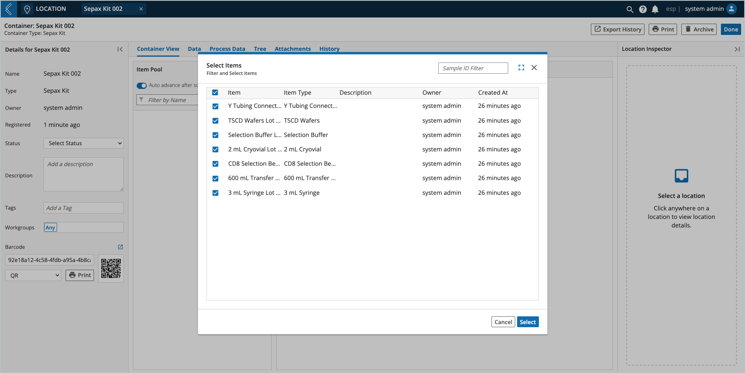The width and height of the screenshot is (745, 373).
Task: Uncheck the 600 mL Transfer row
Action: coord(215,179)
